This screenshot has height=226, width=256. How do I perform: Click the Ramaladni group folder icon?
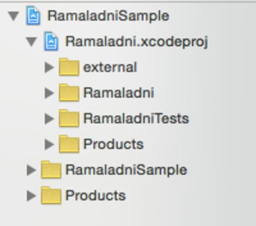(69, 92)
